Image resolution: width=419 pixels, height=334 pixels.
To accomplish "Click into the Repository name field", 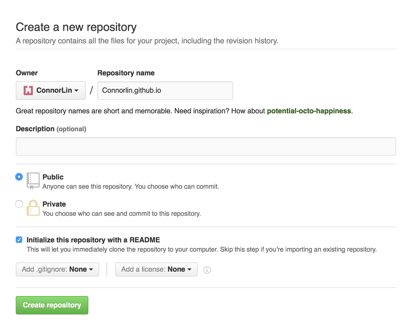I will (165, 91).
